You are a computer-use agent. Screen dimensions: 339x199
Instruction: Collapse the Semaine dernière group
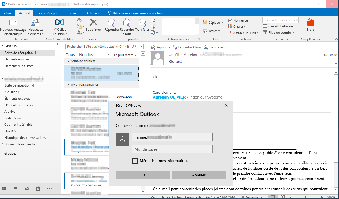[69, 61]
